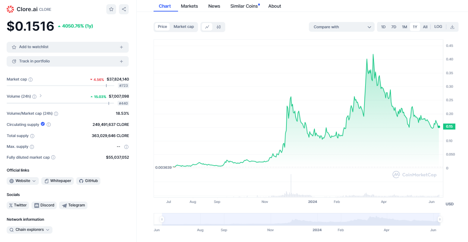468x242 pixels.
Task: Show Circulating supply info icon
Action: coord(49,124)
